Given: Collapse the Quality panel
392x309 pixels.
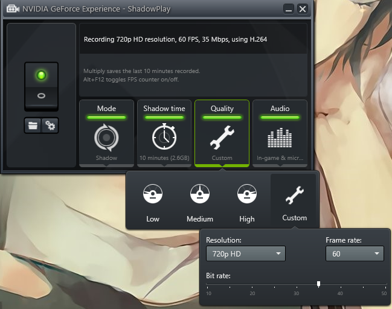Looking at the screenshot, I should click(x=222, y=133).
